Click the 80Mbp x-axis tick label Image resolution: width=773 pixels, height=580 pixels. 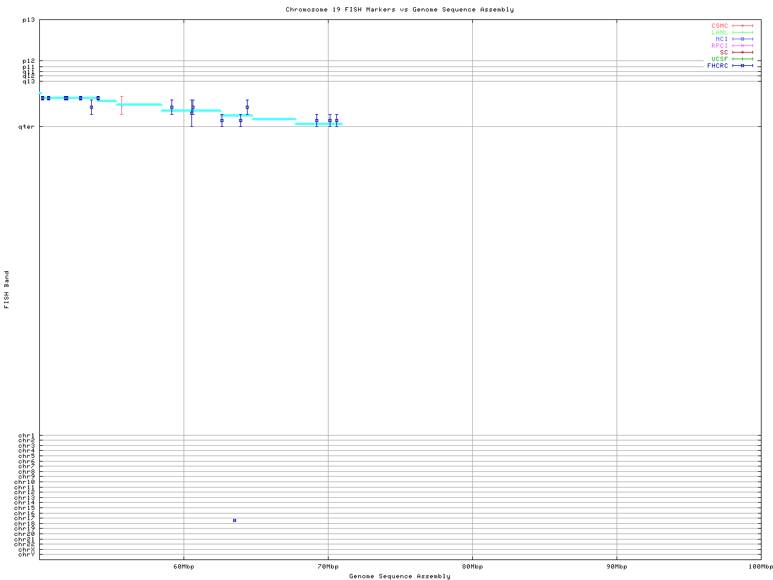[472, 567]
